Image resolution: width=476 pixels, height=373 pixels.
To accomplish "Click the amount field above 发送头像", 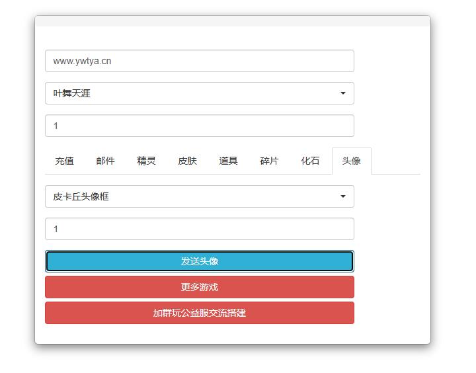I will point(200,229).
